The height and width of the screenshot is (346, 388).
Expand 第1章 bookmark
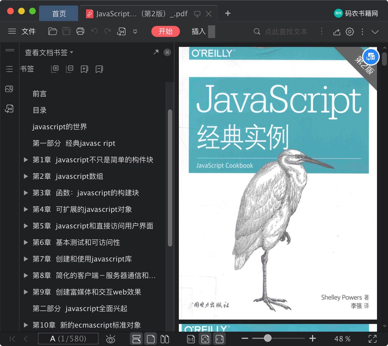(x=26, y=160)
